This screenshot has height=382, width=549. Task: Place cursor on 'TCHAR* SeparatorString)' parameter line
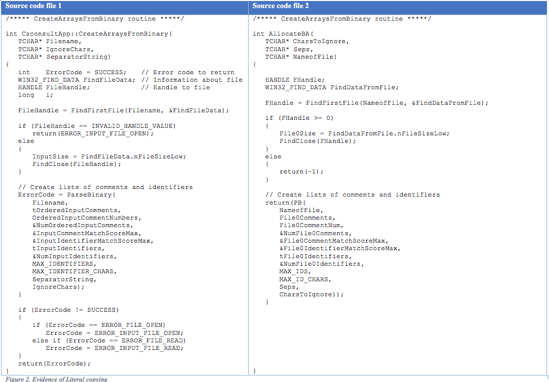click(x=64, y=57)
